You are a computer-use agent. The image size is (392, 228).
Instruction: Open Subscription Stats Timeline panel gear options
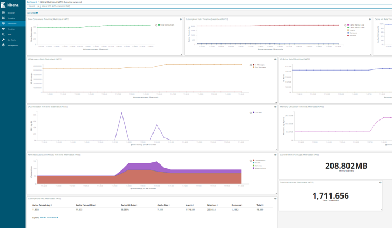[x=370, y=19]
